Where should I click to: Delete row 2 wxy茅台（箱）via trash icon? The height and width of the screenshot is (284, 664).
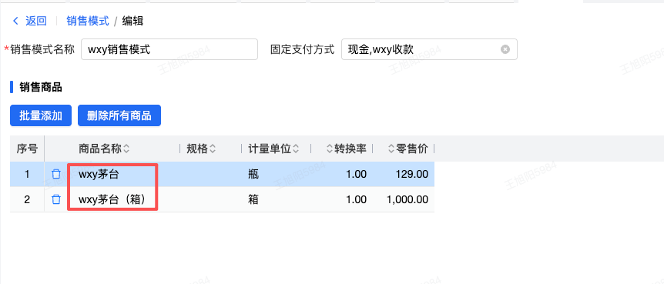coord(56,199)
